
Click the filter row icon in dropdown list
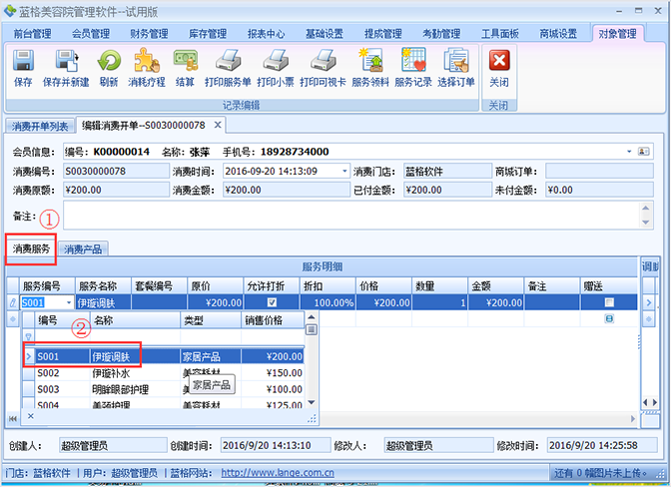(29, 337)
